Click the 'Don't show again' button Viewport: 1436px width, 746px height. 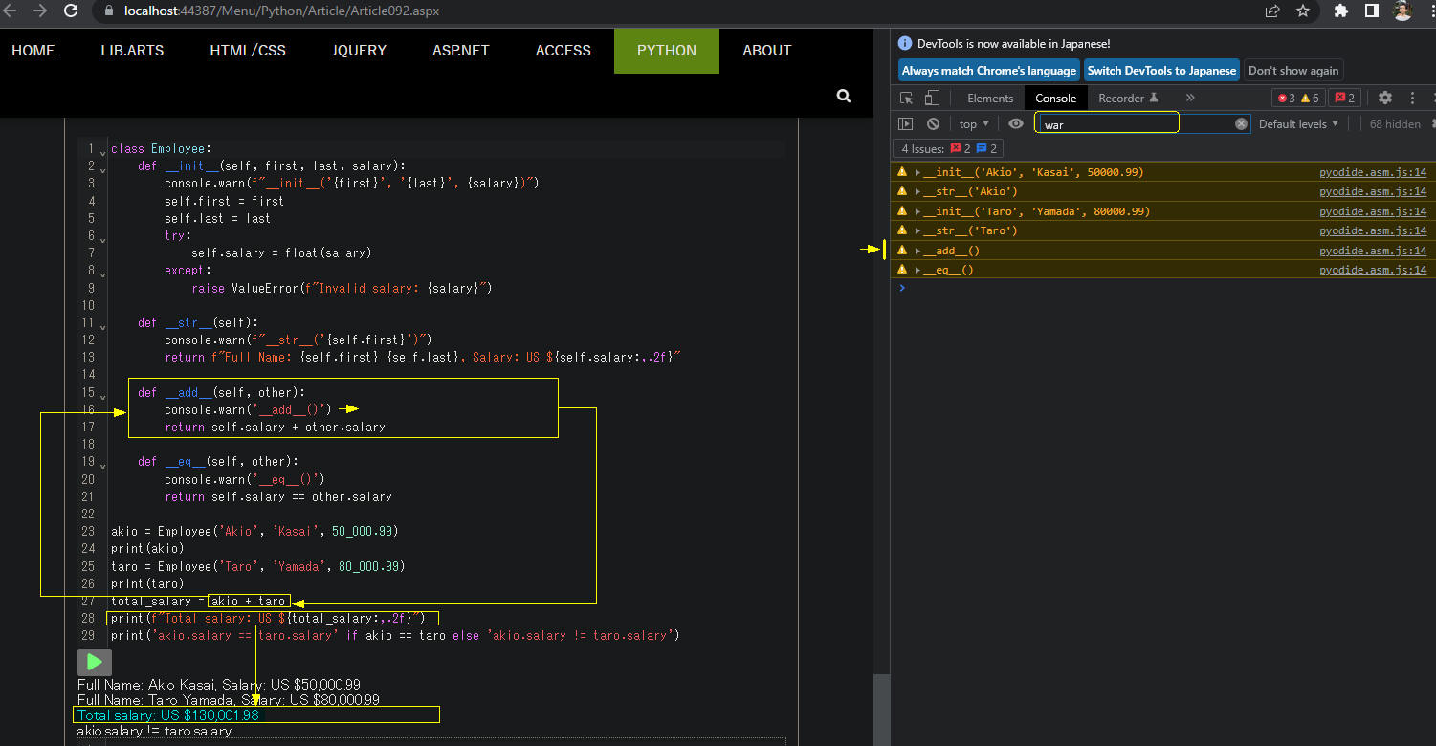(1293, 71)
